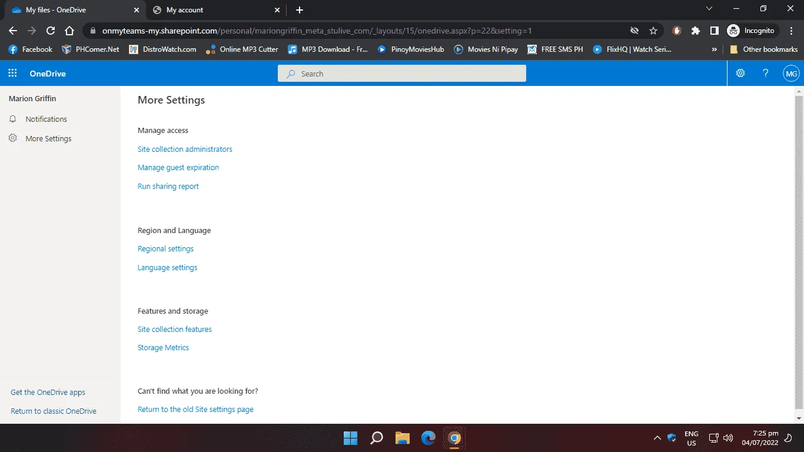This screenshot has width=804, height=452.
Task: Open Facebook bookmark
Action: [30, 49]
